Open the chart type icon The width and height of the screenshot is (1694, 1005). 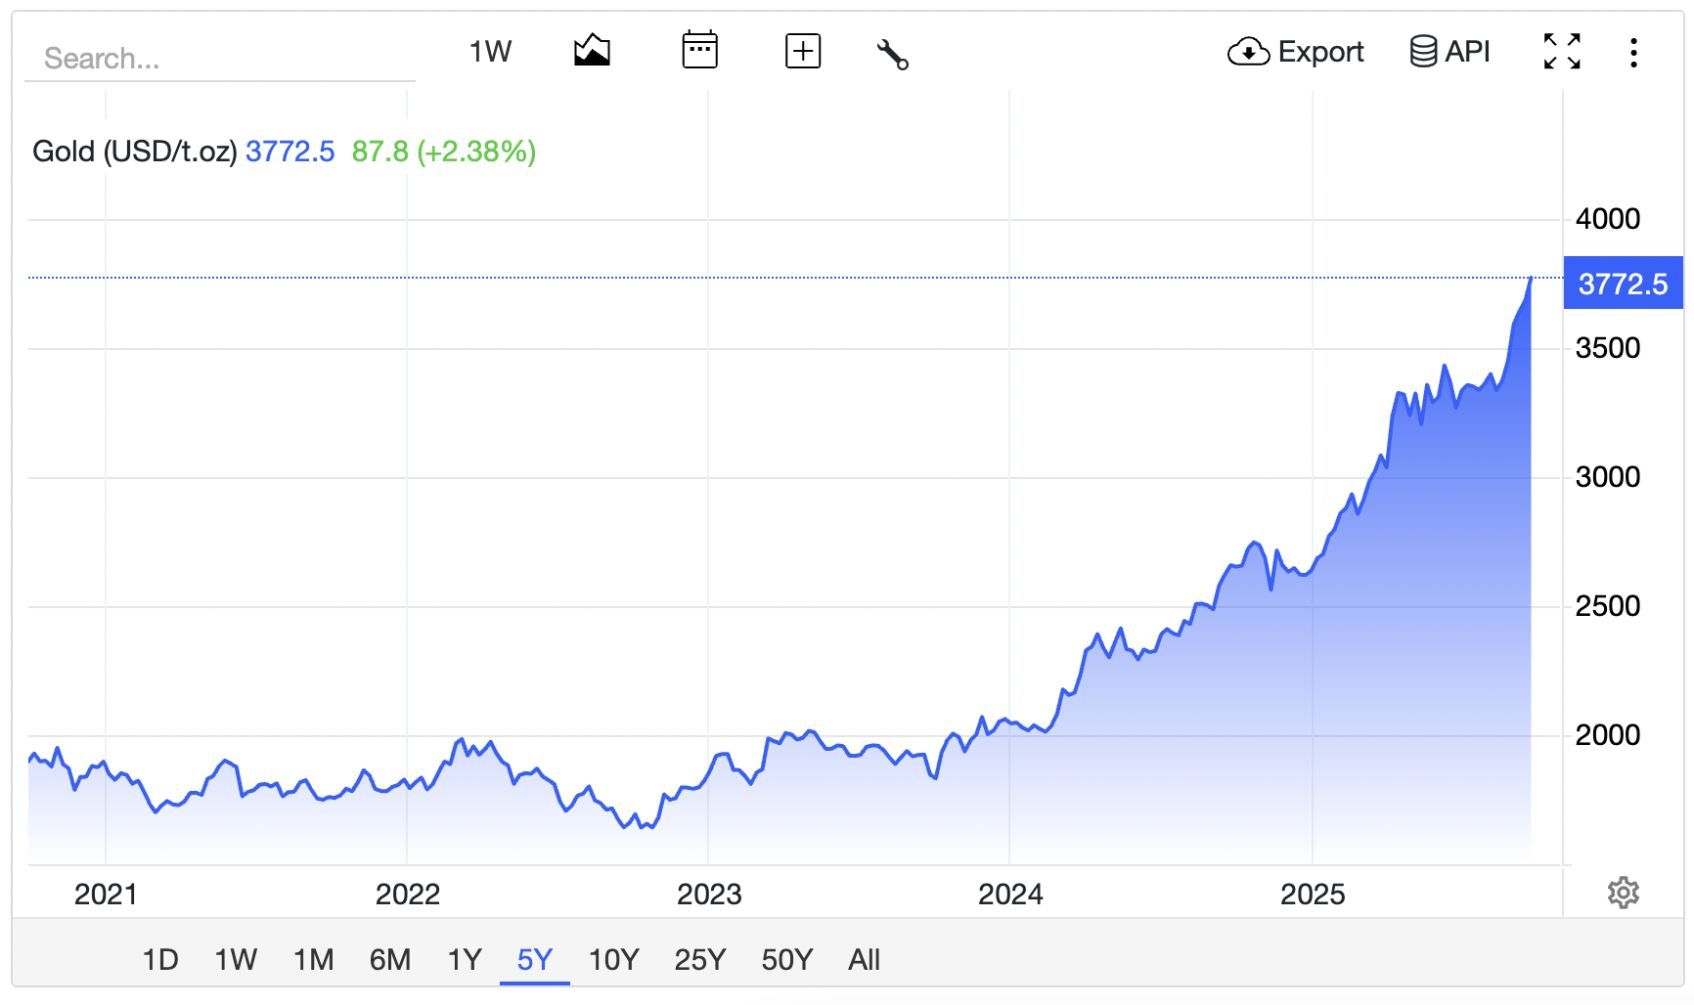click(x=592, y=51)
